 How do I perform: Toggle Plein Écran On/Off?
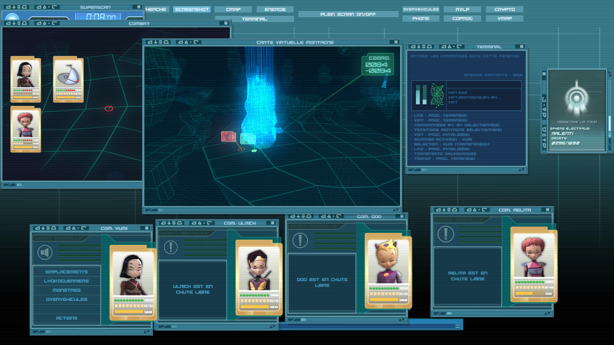[348, 14]
